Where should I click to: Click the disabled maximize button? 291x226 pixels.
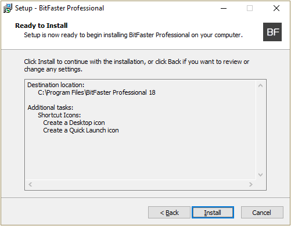point(250,8)
